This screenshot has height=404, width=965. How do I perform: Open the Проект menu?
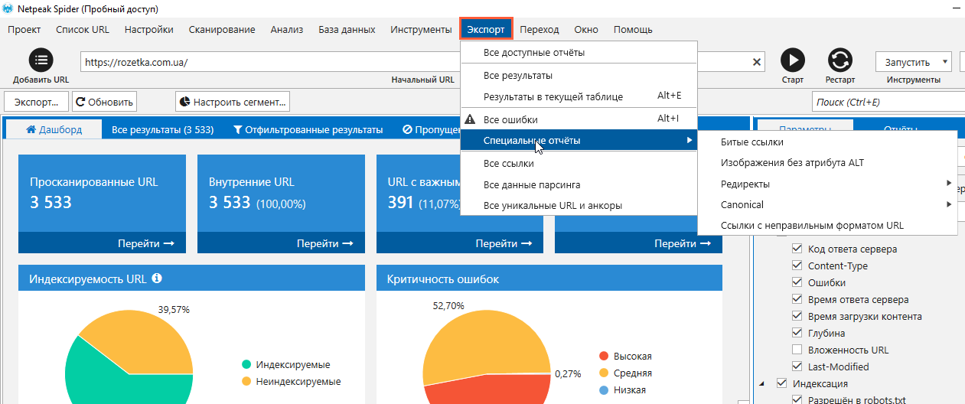(24, 29)
